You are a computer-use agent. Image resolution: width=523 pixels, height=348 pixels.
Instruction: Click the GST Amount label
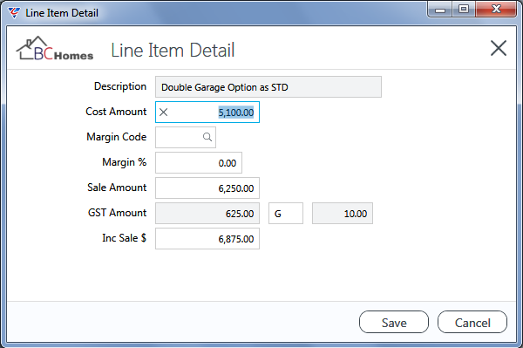117,213
